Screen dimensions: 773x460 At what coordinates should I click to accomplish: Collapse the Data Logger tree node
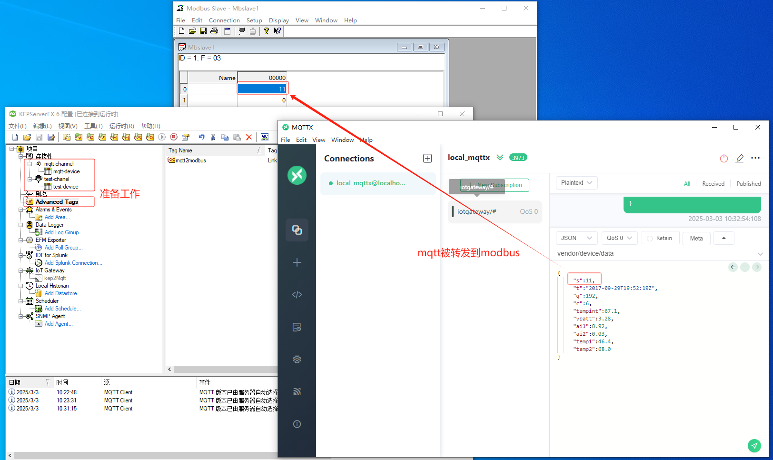pos(20,225)
